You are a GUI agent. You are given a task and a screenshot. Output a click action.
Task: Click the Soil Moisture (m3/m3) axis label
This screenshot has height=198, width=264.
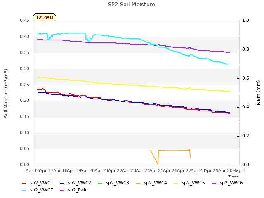(6, 93)
